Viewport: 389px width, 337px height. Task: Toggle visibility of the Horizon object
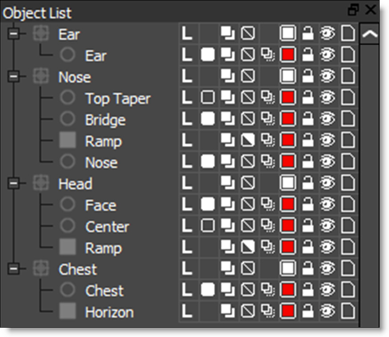pyautogui.click(x=328, y=311)
